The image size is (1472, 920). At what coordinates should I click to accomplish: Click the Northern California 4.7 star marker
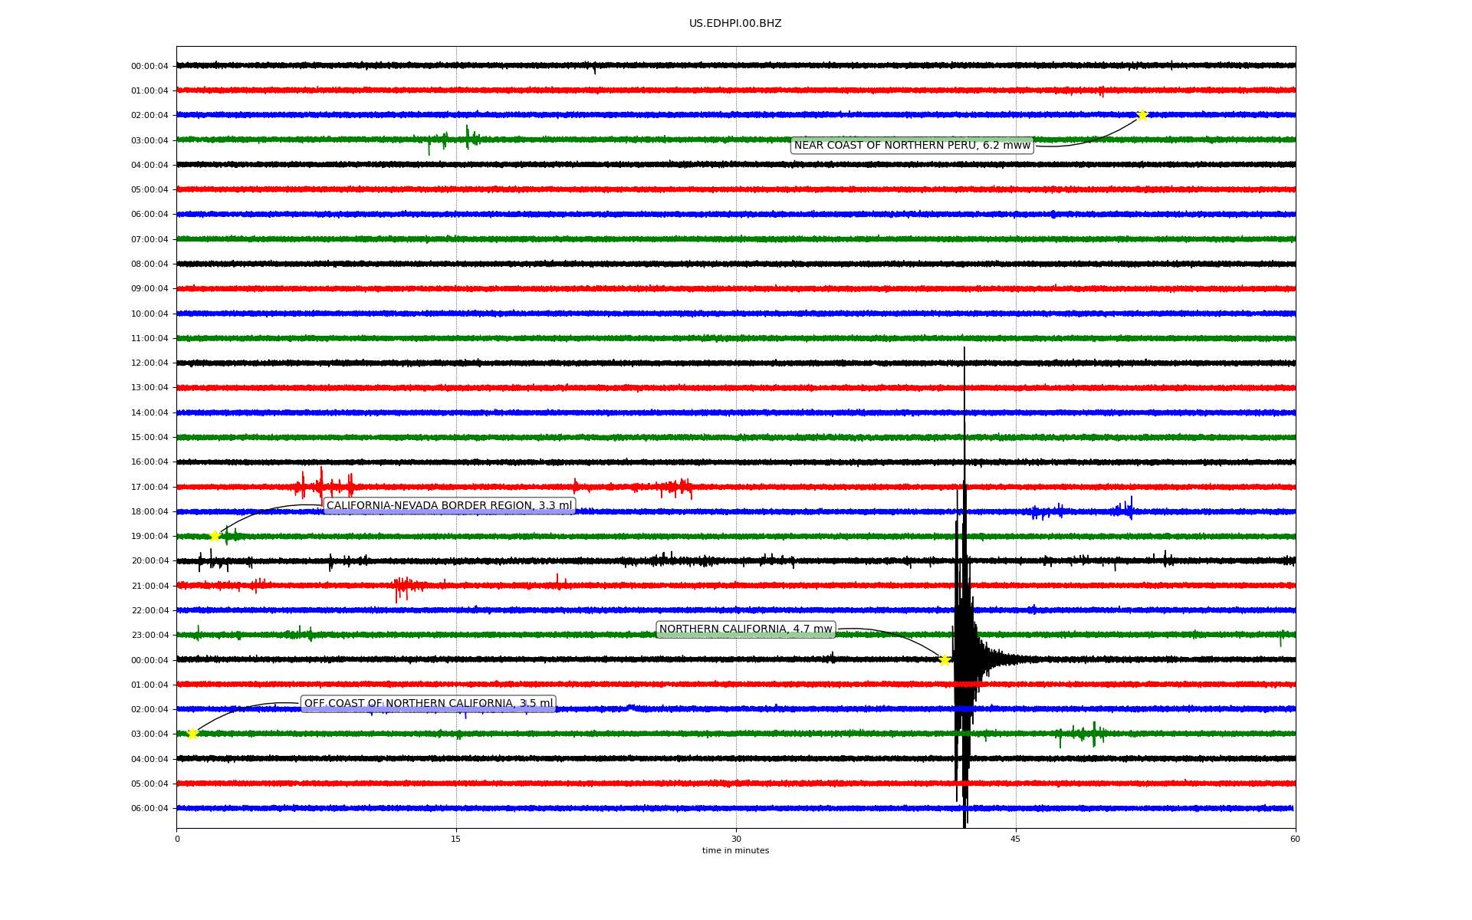coord(945,660)
